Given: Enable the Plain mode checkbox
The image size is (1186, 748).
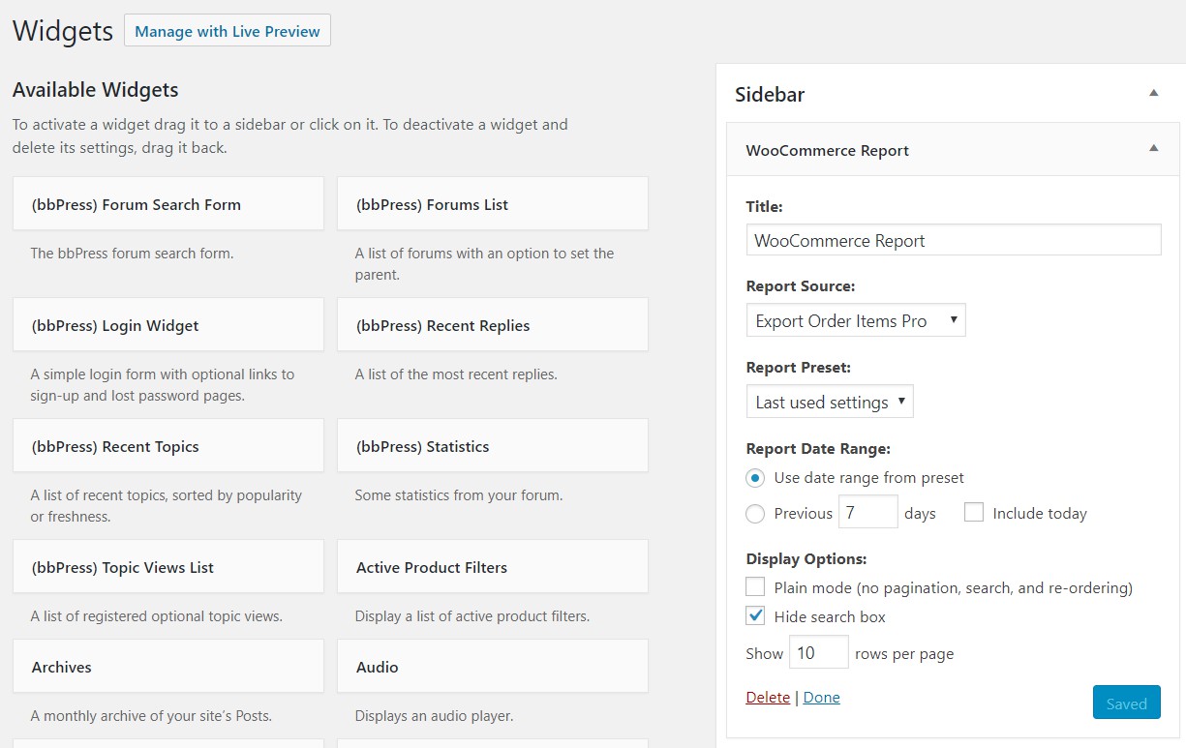Looking at the screenshot, I should pos(755,587).
